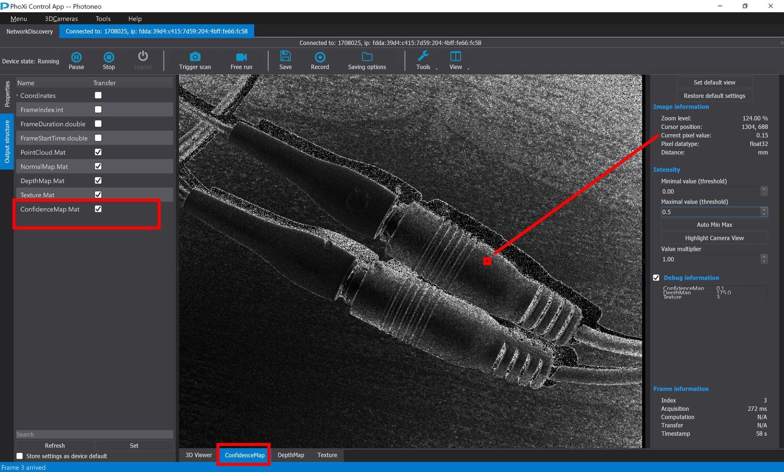Open the Menu menu
The width and height of the screenshot is (784, 472).
(x=19, y=19)
